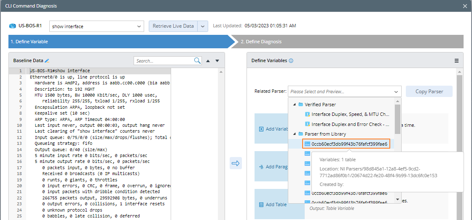Select Interface Duplex and Error Check parser
The image size is (472, 220).
[350, 124]
